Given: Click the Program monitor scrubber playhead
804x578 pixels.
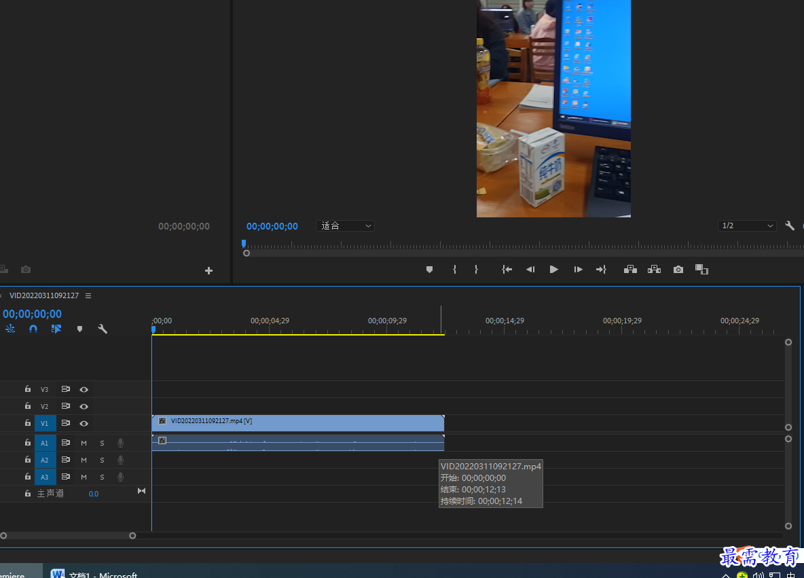Looking at the screenshot, I should pos(244,244).
